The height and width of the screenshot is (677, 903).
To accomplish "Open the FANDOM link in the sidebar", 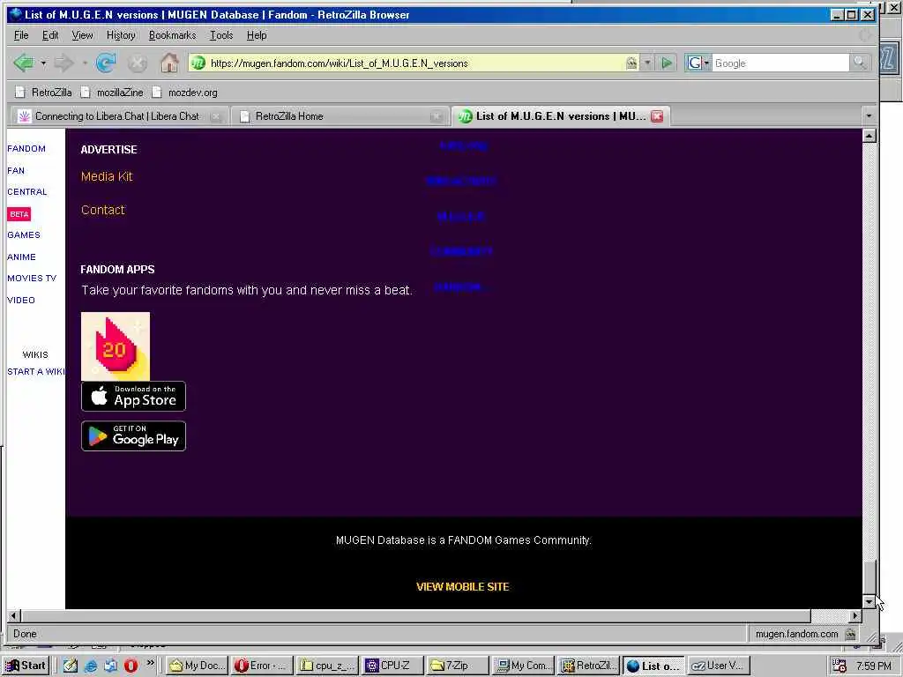I will (26, 148).
